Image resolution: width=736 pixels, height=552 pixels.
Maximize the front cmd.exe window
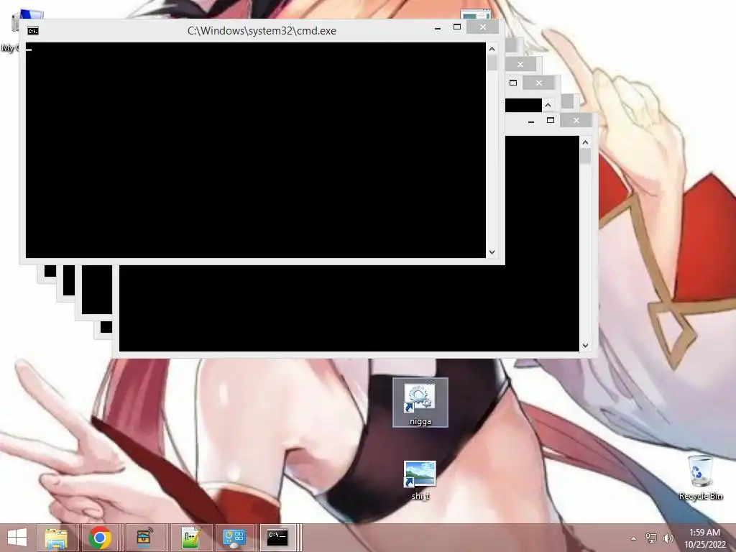(456, 27)
